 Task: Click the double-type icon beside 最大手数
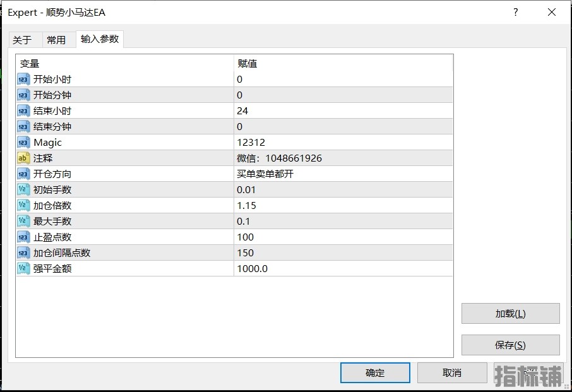[23, 221]
